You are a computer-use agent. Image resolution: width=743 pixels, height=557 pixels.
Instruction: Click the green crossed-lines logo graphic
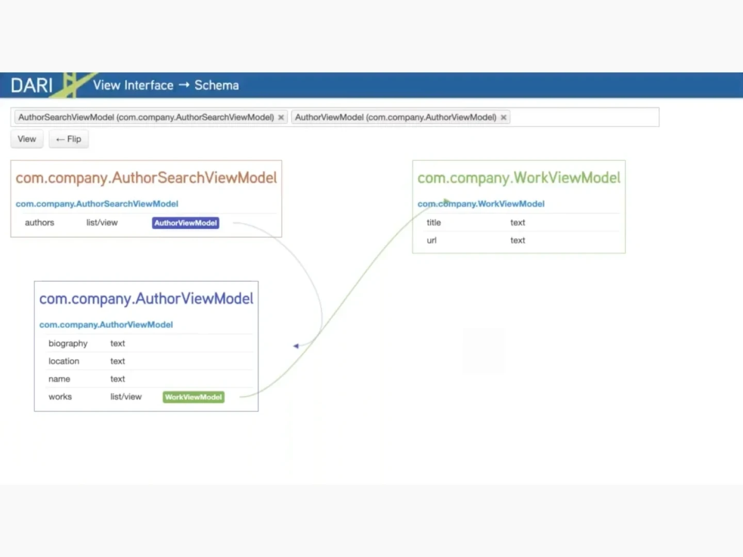tap(72, 84)
